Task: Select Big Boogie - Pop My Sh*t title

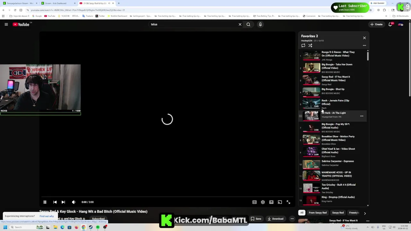Action: pyautogui.click(x=336, y=126)
